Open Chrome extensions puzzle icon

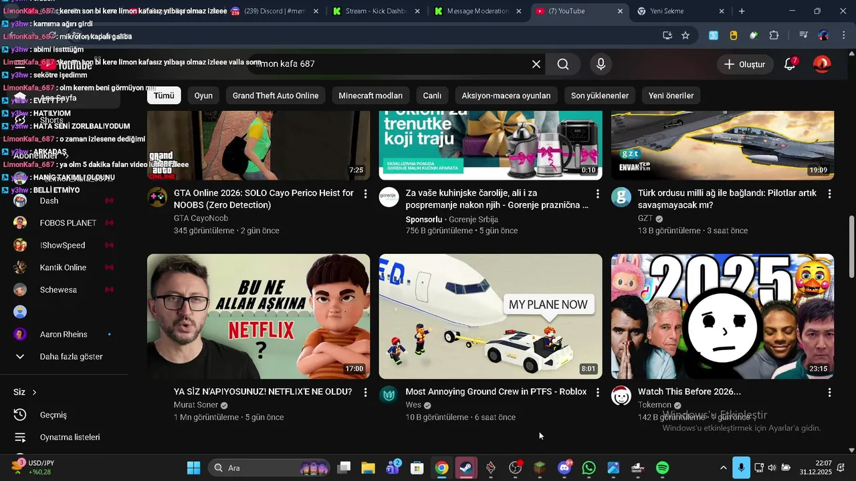[x=774, y=35]
